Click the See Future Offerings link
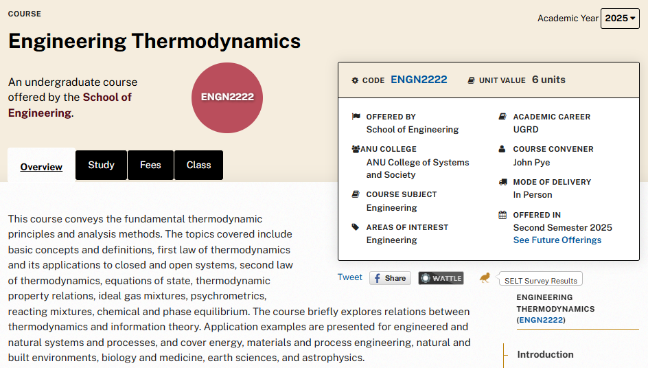The image size is (648, 368). (x=557, y=240)
